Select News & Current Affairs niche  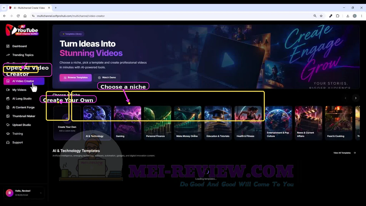pos(308,123)
